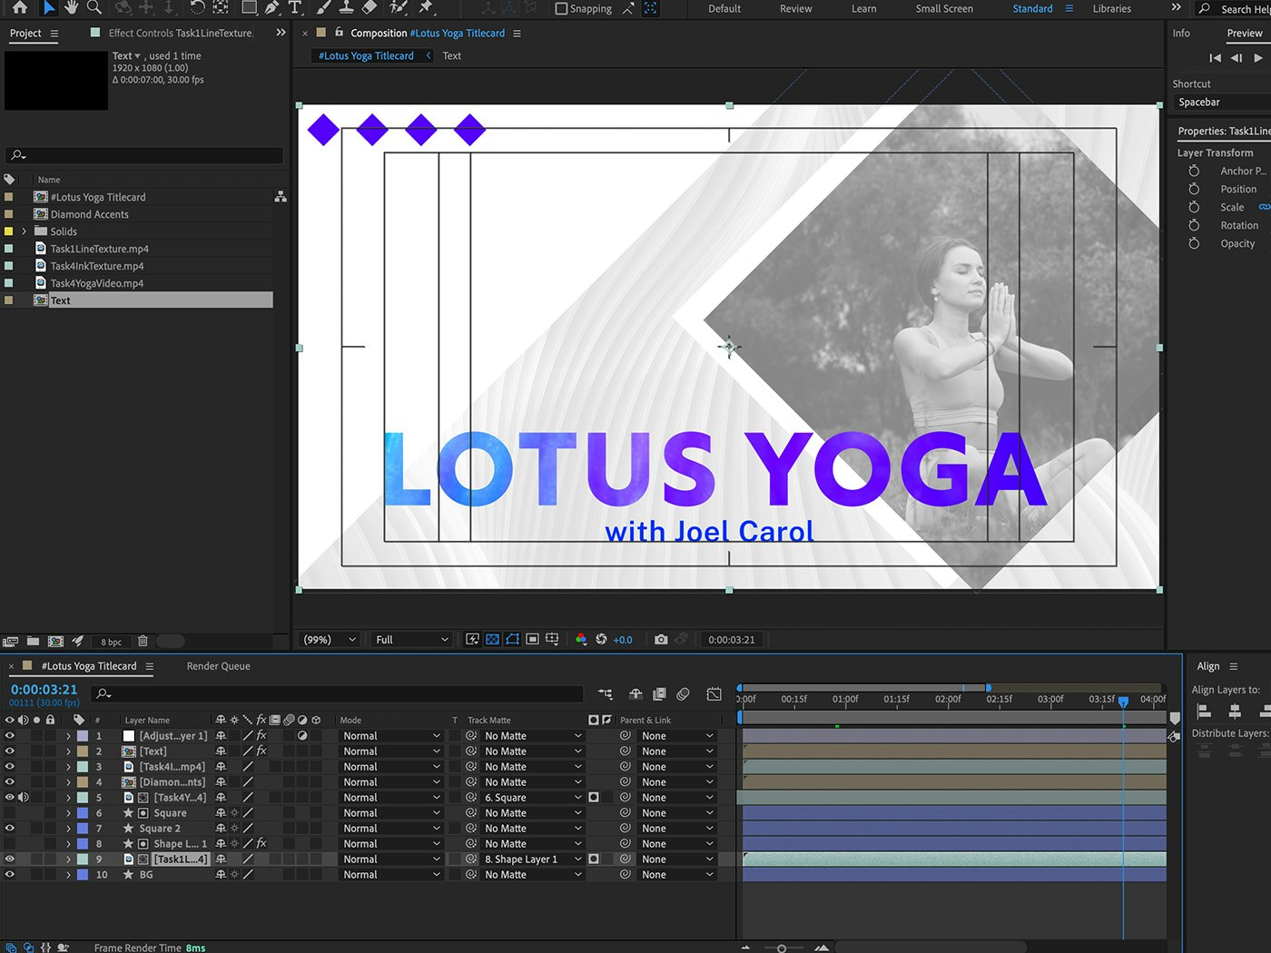Hide the Square 2 layer
Image resolution: width=1271 pixels, height=953 pixels.
coord(10,829)
